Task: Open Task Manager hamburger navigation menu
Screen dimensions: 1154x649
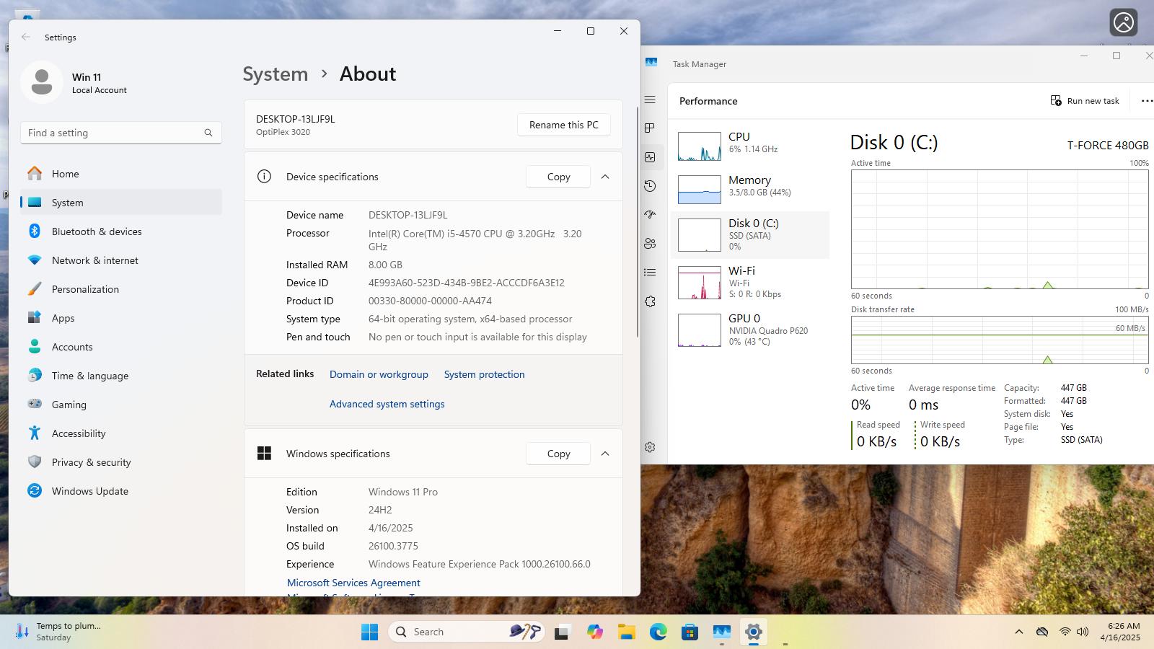Action: click(650, 100)
